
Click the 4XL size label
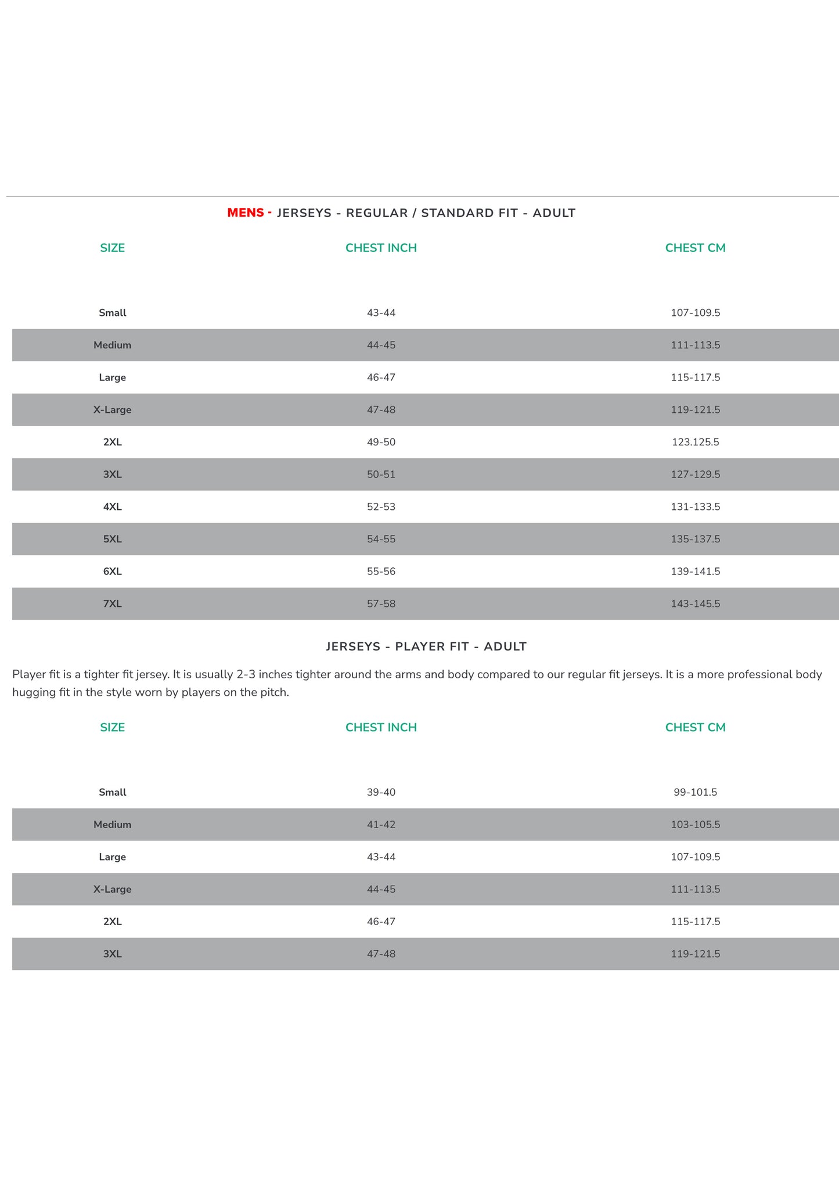[113, 506]
